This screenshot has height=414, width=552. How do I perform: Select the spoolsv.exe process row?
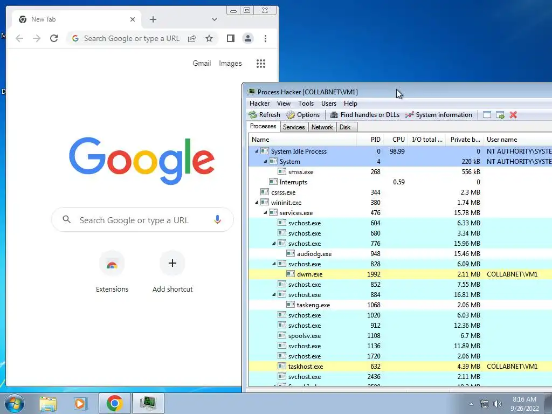[x=401, y=336]
